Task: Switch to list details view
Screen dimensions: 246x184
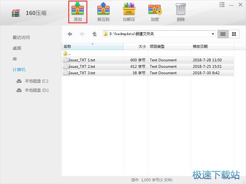Action: tap(223, 34)
